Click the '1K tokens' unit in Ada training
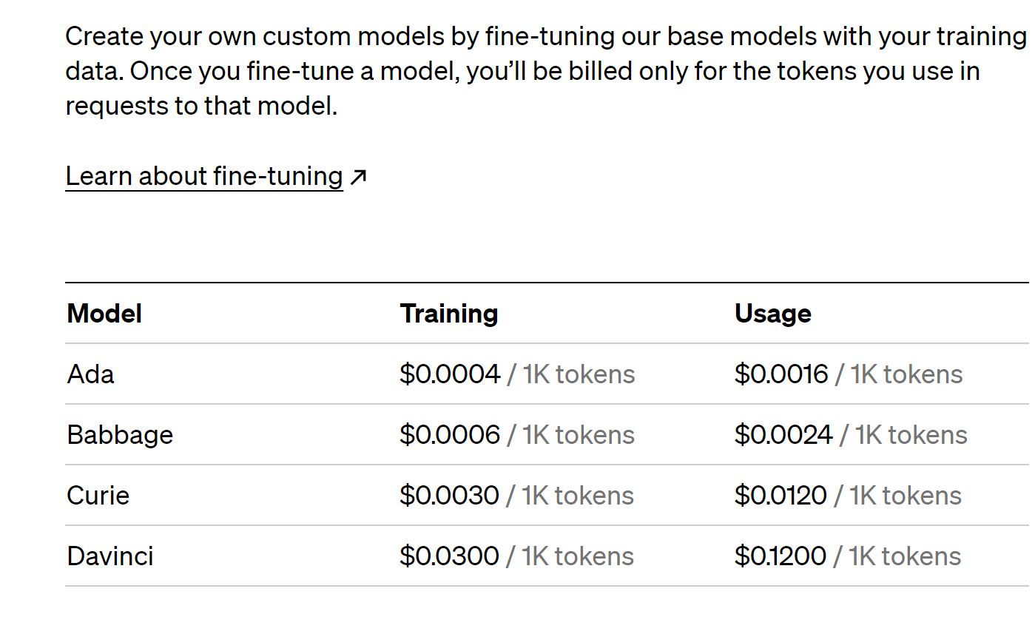Viewport: 1035px width, 634px height. 579,374
